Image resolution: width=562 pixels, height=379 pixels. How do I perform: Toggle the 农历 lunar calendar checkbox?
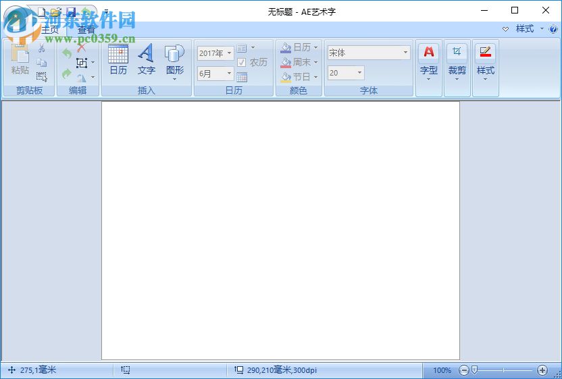tap(242, 62)
